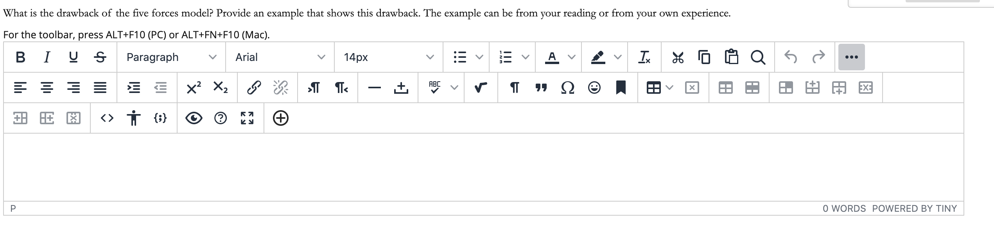Clear formatting from selection
Image resolution: width=994 pixels, height=243 pixels.
tap(644, 57)
